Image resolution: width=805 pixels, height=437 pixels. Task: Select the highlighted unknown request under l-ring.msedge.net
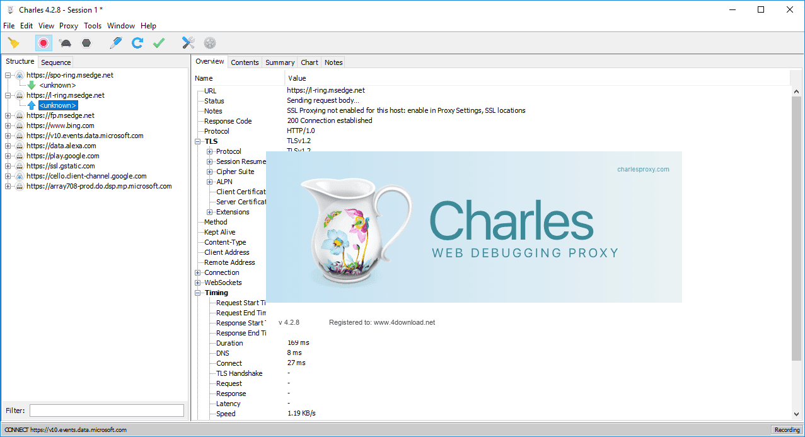58,105
